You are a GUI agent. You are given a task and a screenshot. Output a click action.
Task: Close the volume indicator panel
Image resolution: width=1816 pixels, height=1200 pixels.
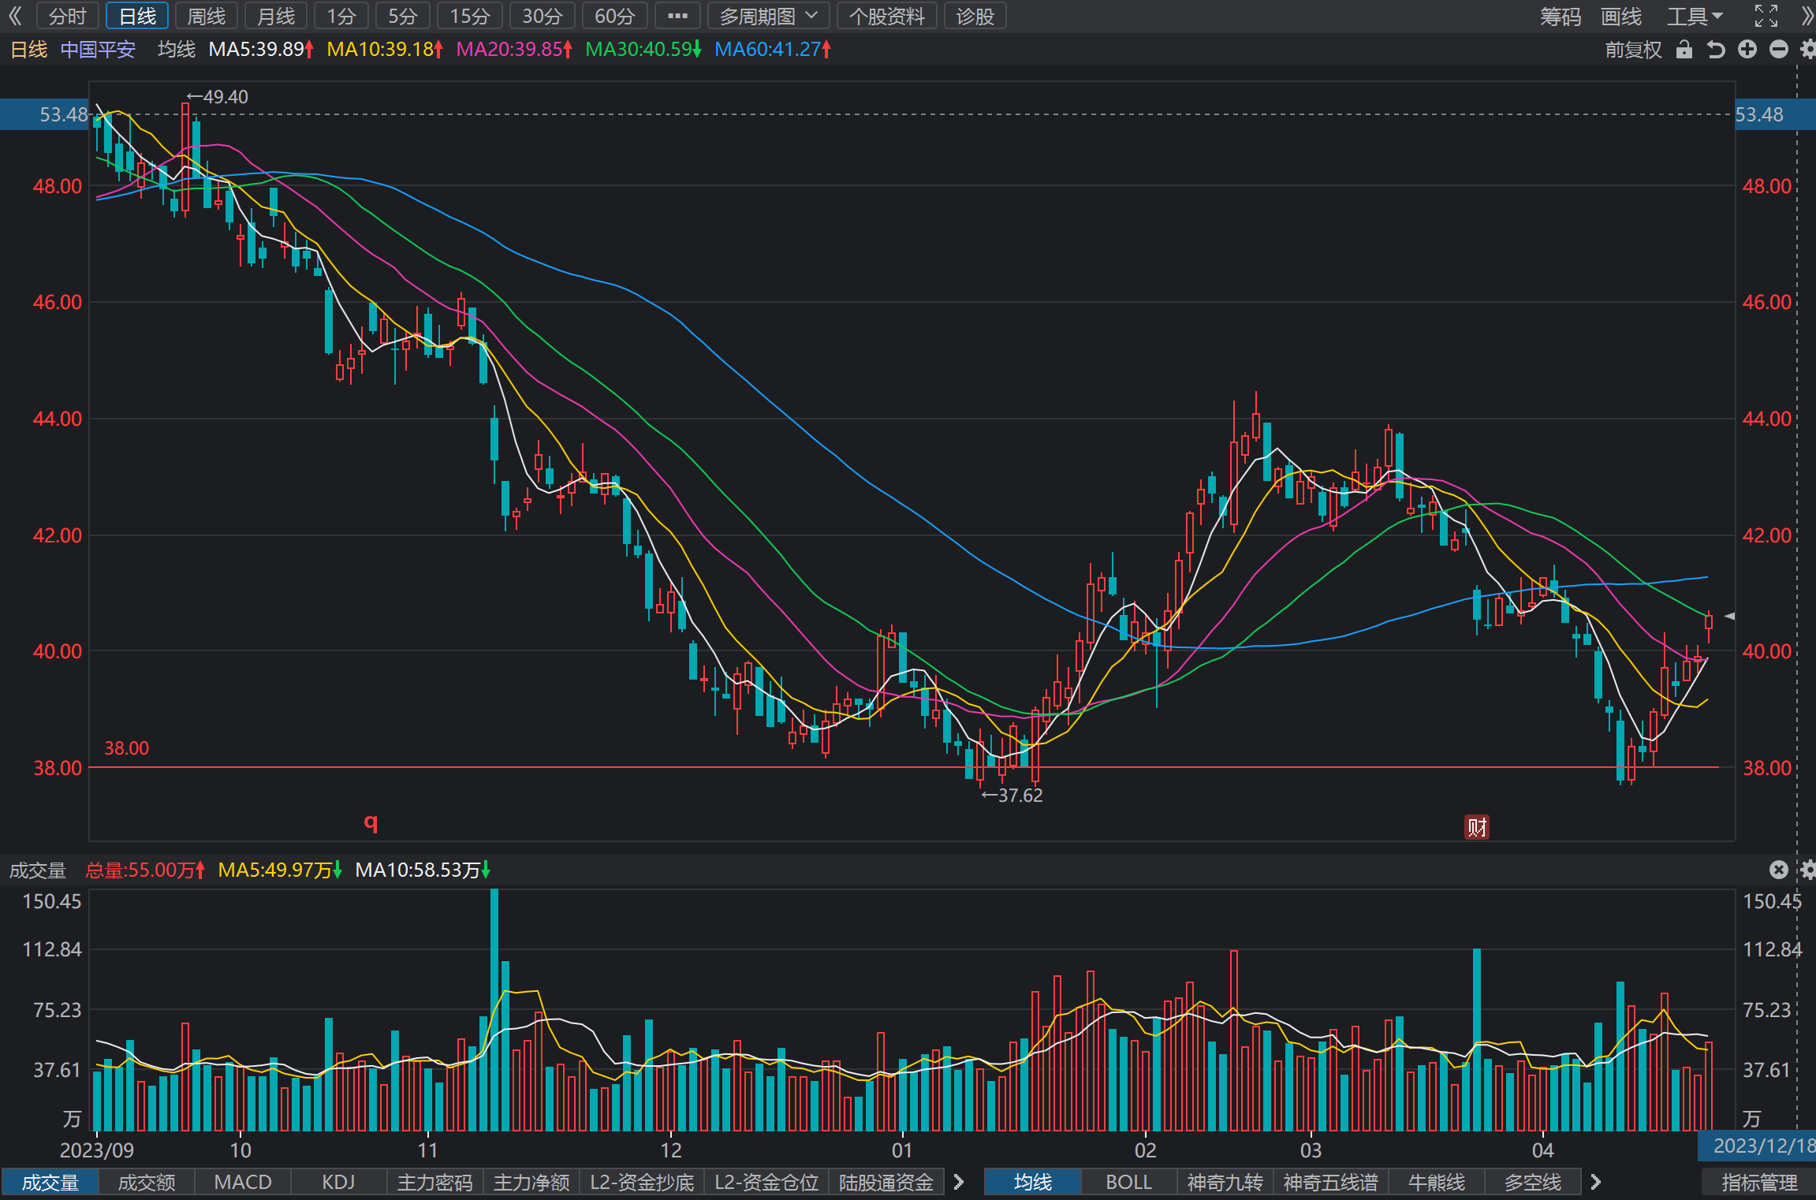(1778, 870)
